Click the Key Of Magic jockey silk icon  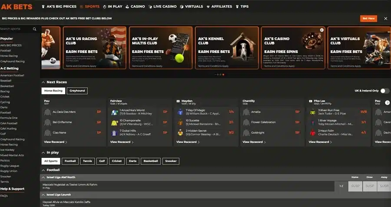[x=180, y=112]
